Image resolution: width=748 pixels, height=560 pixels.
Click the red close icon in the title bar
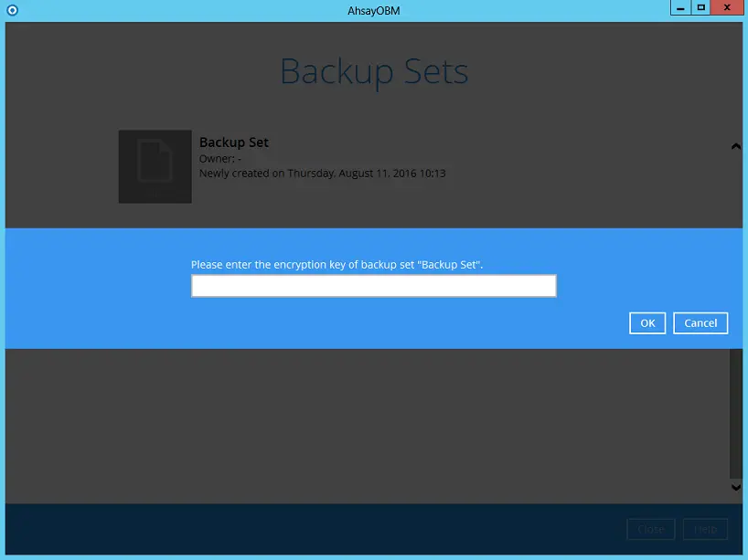click(x=727, y=7)
